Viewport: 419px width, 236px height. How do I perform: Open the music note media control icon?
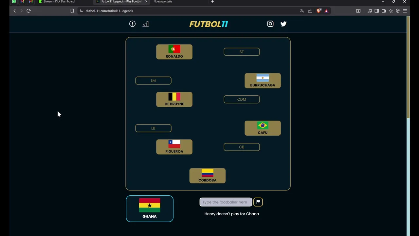click(370, 11)
